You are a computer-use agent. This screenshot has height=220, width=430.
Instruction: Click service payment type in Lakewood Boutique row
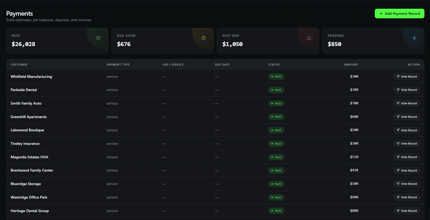(x=112, y=130)
